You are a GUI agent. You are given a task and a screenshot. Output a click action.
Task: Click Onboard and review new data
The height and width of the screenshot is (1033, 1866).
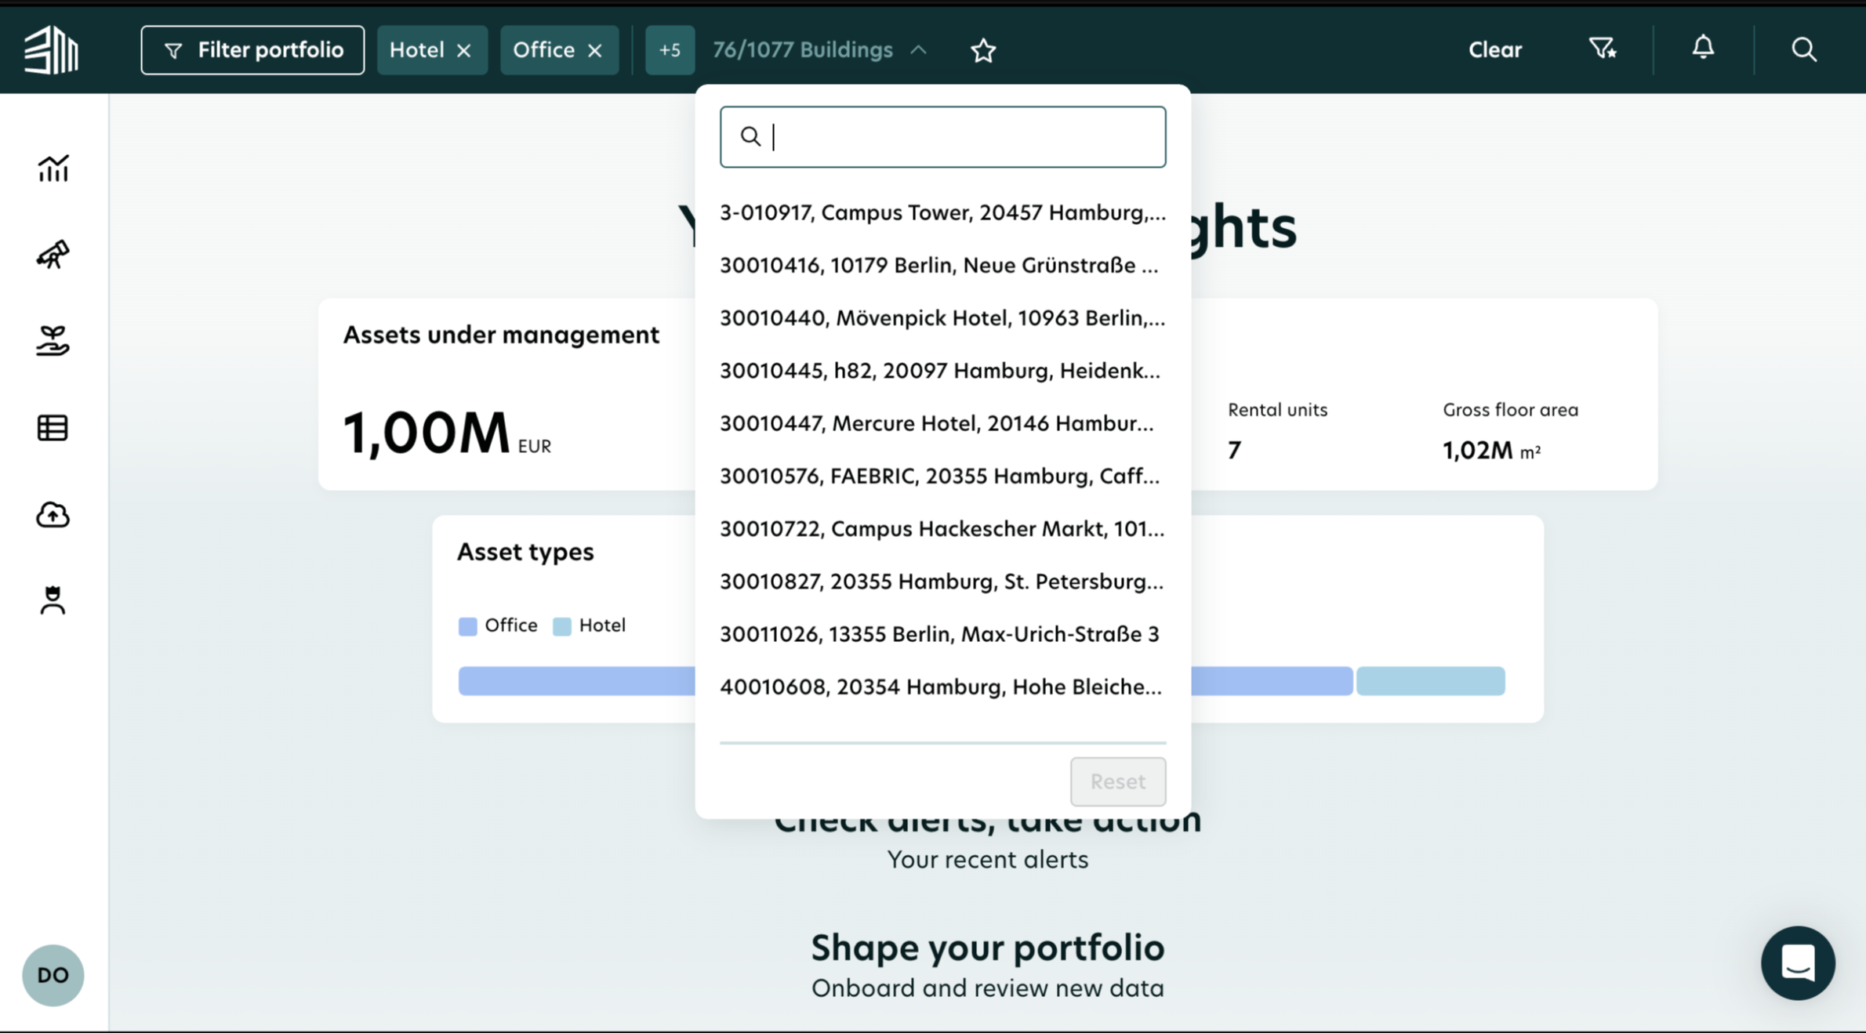(x=988, y=988)
